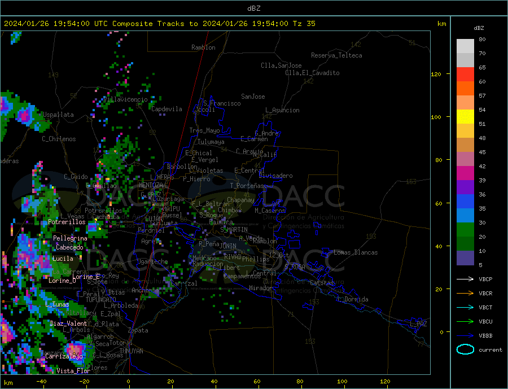Click the JUNIN label

[228, 246]
